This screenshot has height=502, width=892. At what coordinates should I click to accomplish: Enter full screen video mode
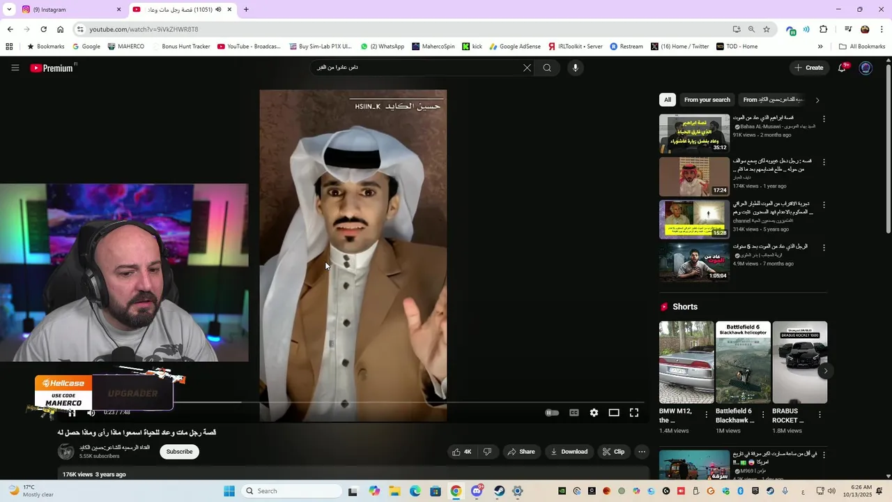coord(634,413)
